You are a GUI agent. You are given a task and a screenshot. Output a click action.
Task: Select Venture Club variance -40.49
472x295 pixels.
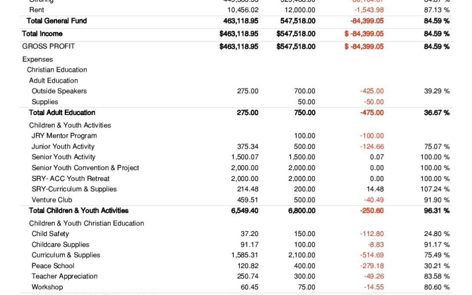tap(374, 200)
